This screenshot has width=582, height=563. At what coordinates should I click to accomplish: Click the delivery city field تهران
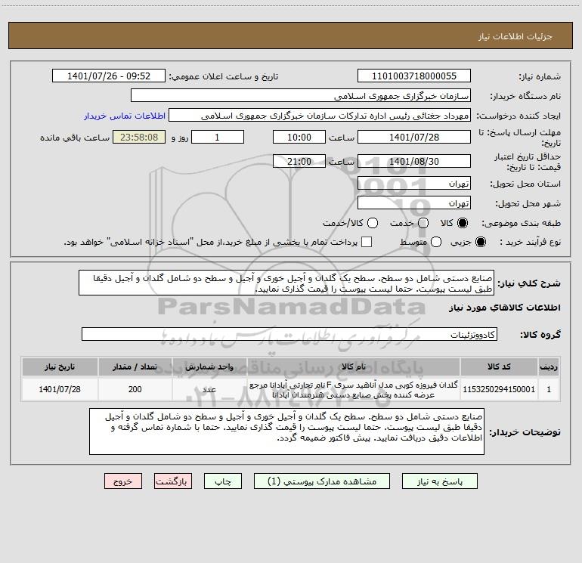(414, 203)
